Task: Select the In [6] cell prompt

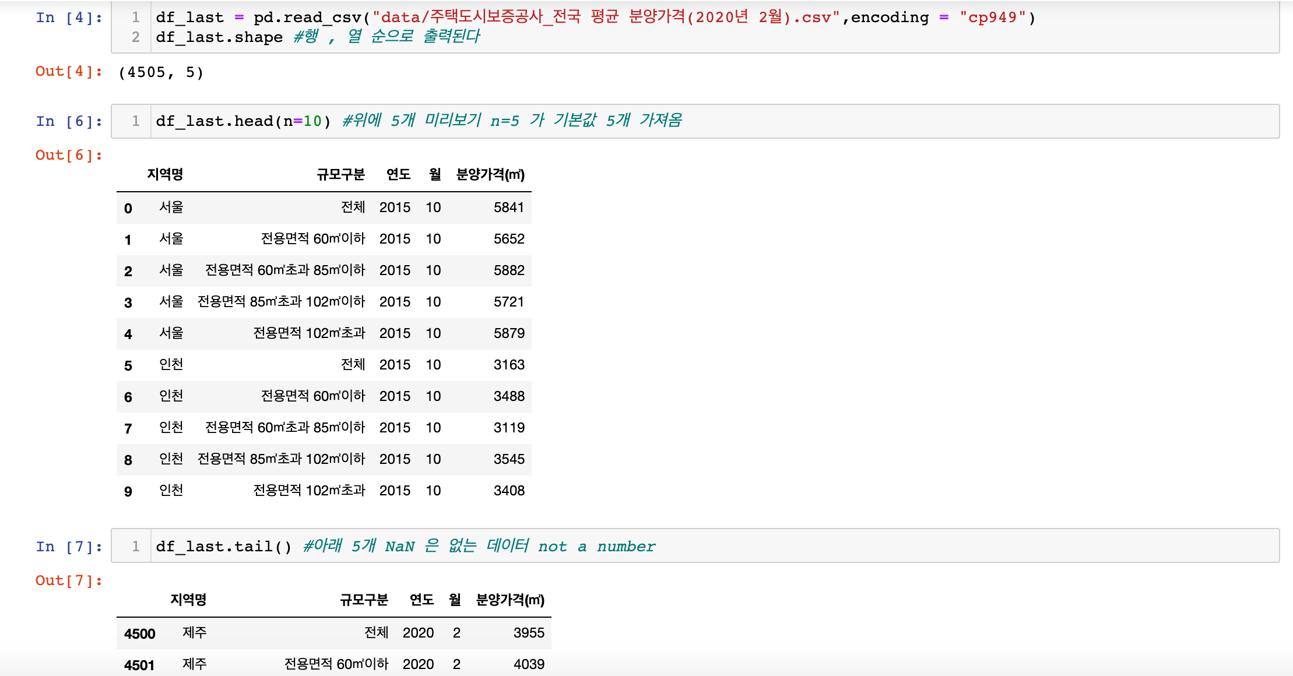Action: tap(69, 121)
